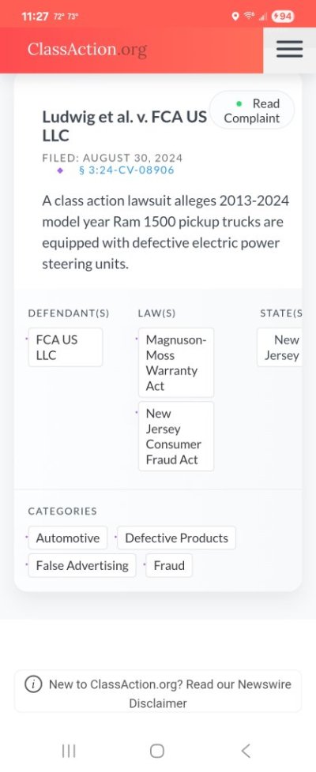Tap the ClassAction.org logo
Image resolution: width=316 pixels, height=772 pixels.
pyautogui.click(x=87, y=49)
